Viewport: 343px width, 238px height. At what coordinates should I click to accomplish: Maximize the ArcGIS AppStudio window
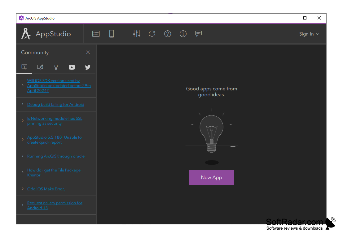click(305, 18)
